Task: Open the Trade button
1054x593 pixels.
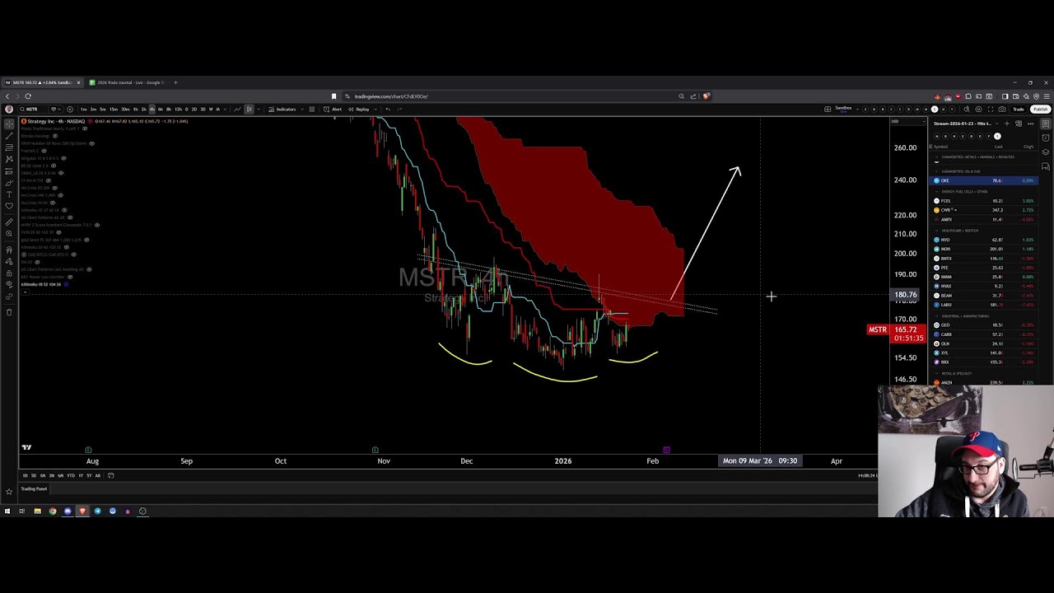Action: click(1019, 109)
